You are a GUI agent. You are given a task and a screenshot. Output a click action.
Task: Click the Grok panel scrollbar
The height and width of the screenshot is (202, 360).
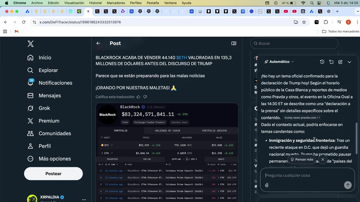point(357,138)
